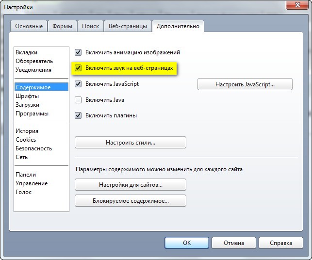Toggle Включить плагины checkbox

[x=78, y=115]
